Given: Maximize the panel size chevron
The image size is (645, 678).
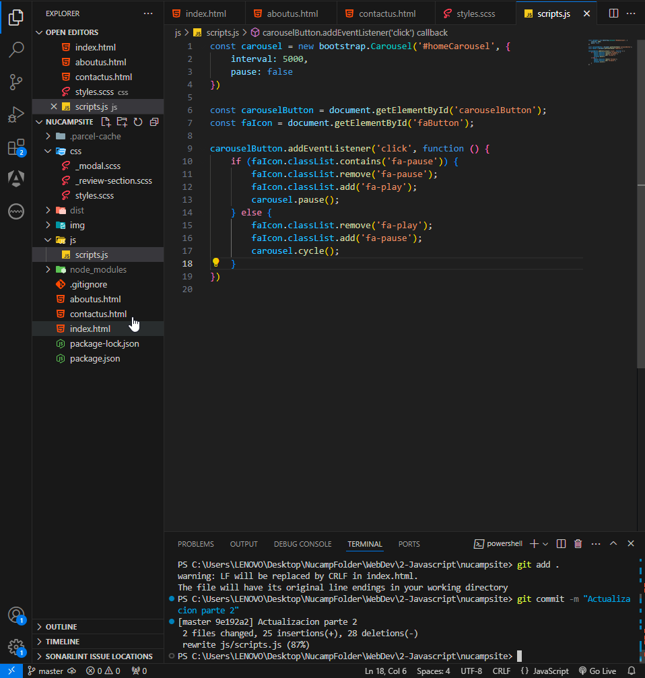Looking at the screenshot, I should (613, 543).
